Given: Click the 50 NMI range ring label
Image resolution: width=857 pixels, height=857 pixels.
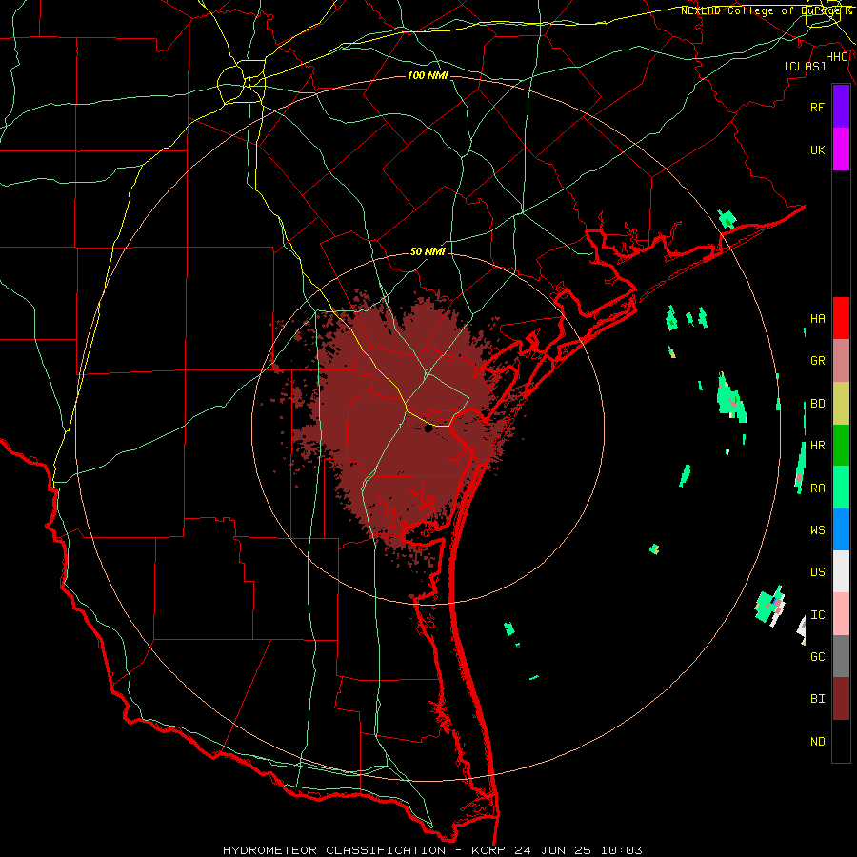Looking at the screenshot, I should (x=428, y=251).
